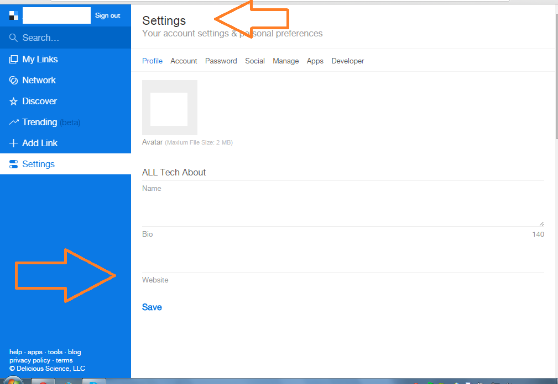Click the Save button
The width and height of the screenshot is (558, 384).
tap(152, 307)
